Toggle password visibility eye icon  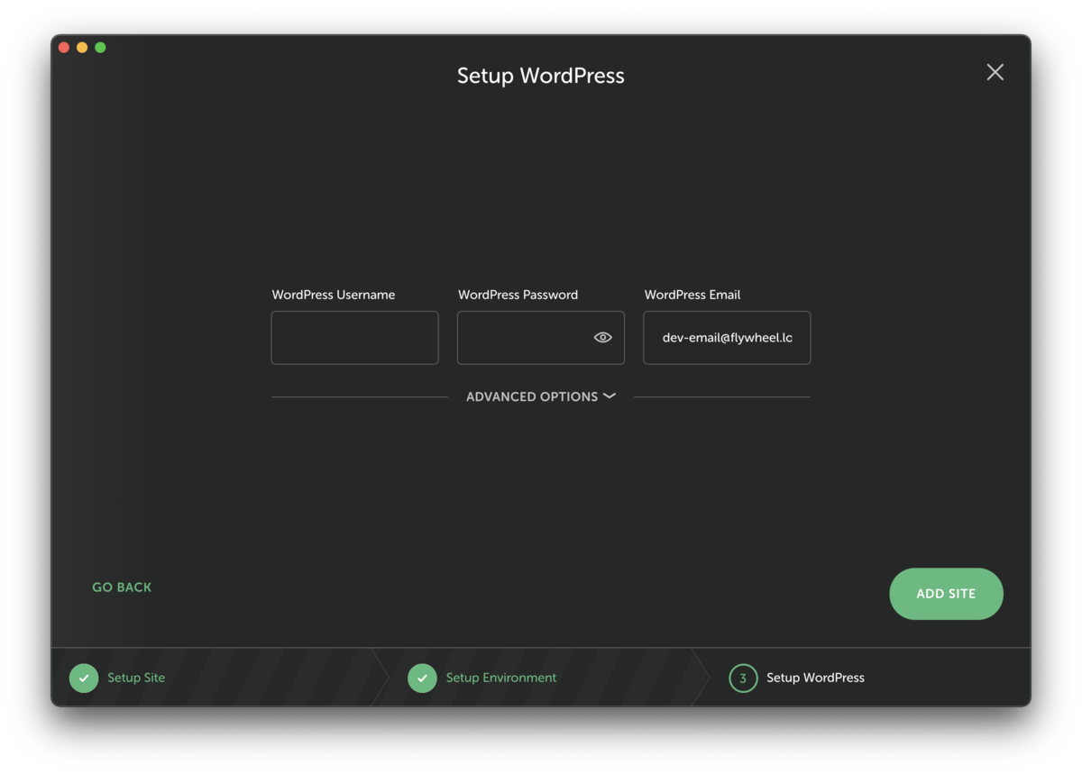click(603, 338)
